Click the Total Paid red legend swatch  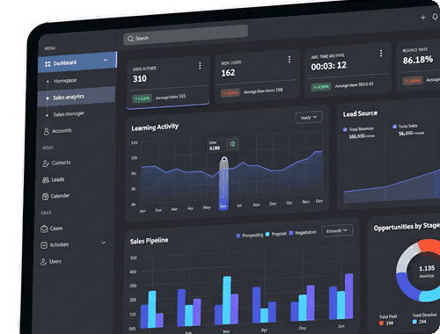pos(381,323)
